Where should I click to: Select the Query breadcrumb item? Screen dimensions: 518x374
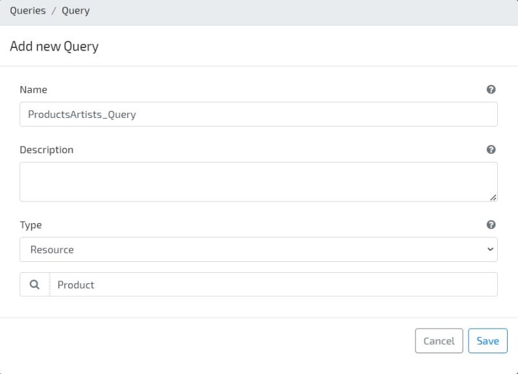76,11
